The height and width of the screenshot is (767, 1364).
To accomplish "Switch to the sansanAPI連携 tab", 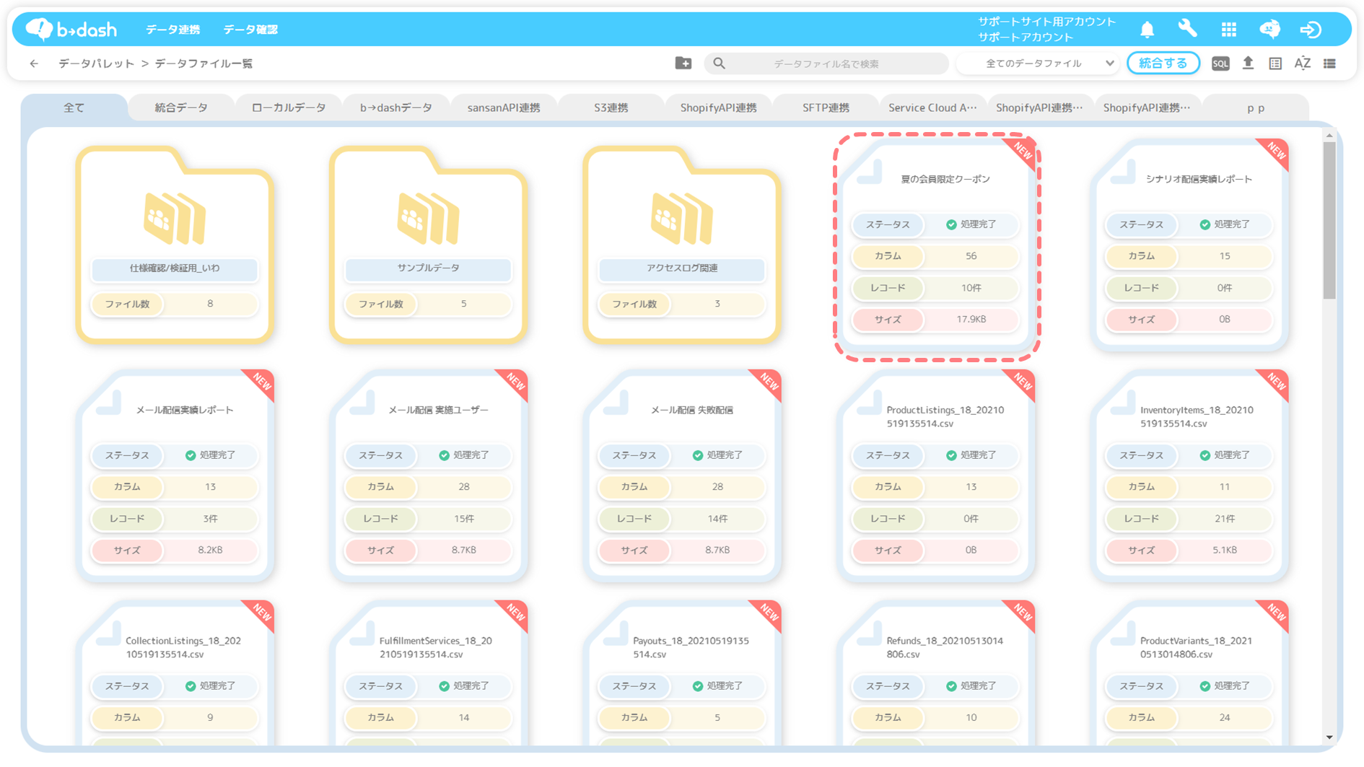I will point(504,108).
